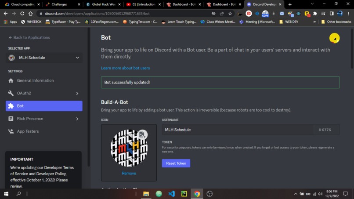The width and height of the screenshot is (354, 199).
Task: Open Learn more about bot users link
Action: 125,68
